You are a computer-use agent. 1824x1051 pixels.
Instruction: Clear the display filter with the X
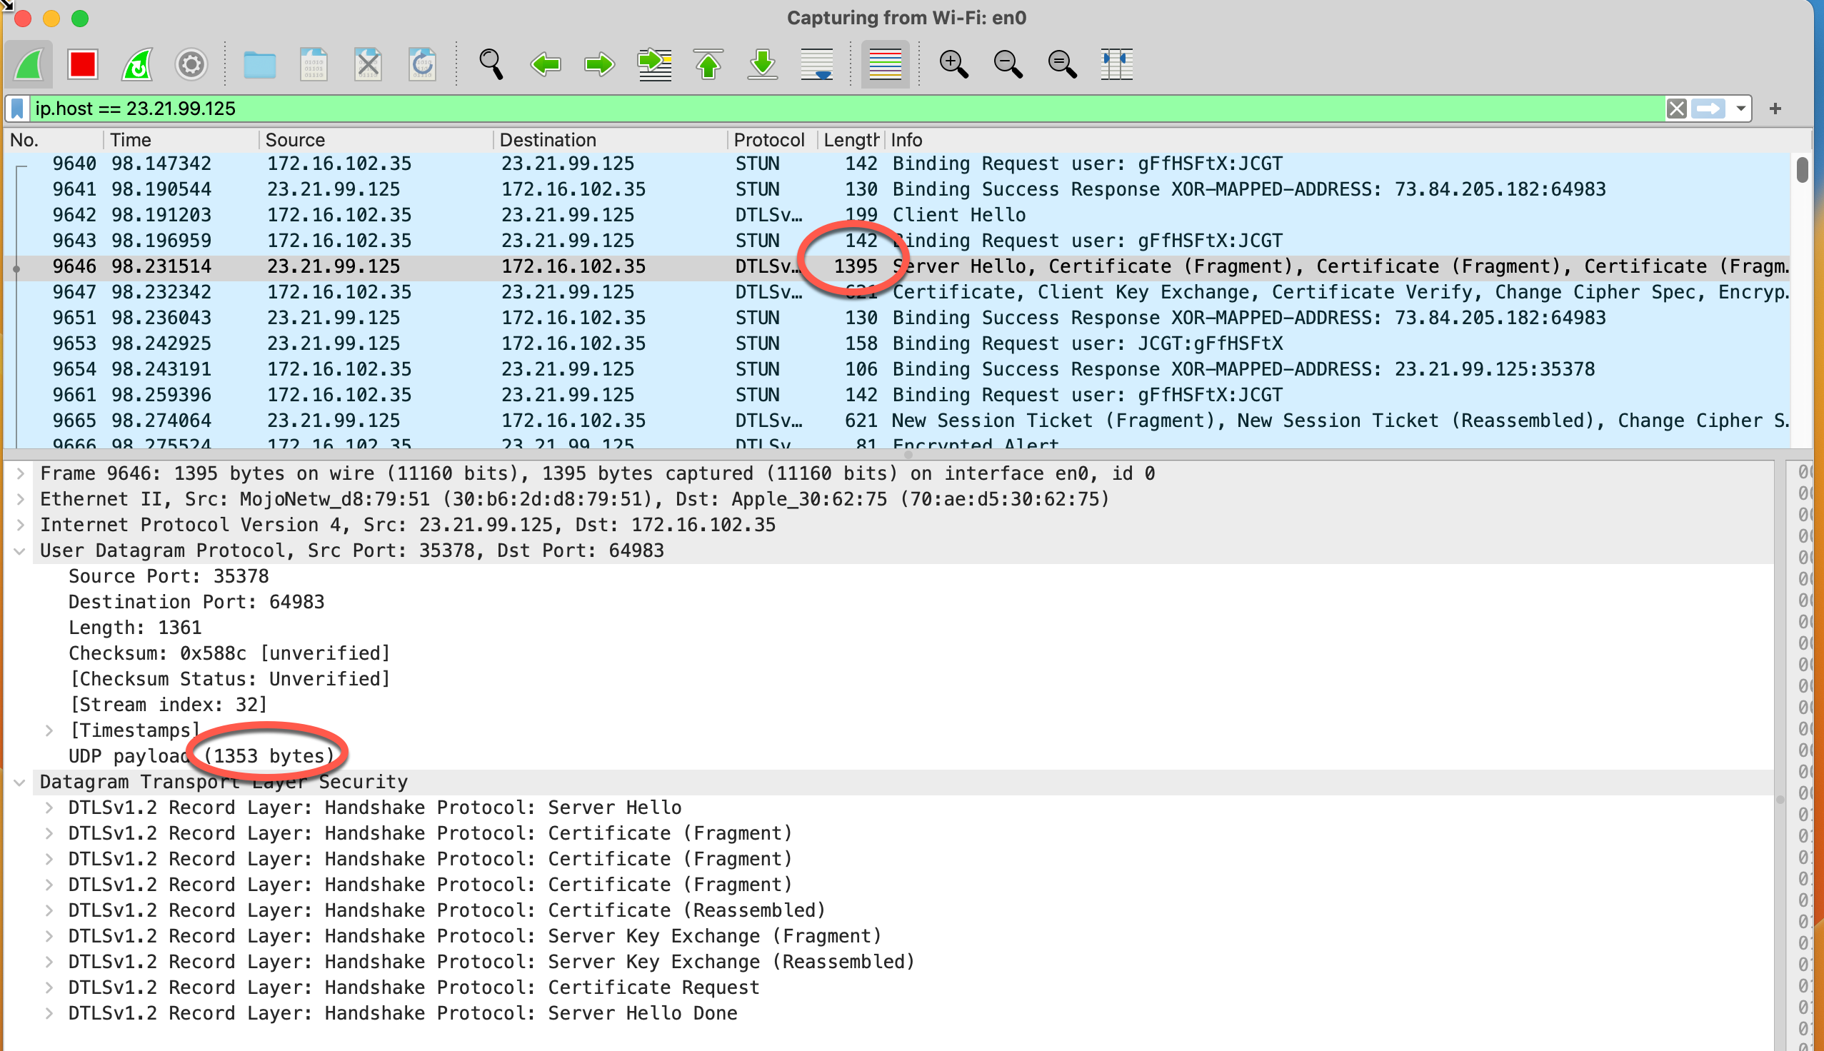point(1676,109)
